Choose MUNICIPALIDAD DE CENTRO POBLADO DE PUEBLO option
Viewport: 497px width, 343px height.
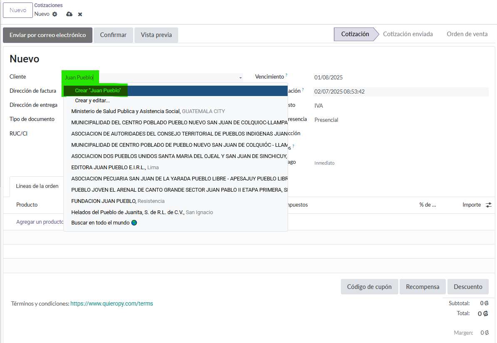tap(176, 145)
